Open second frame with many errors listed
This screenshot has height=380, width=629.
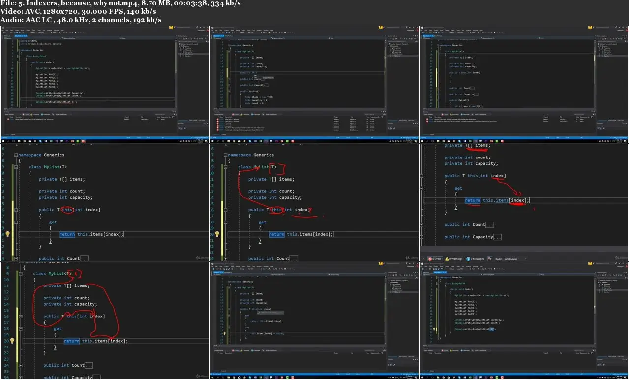click(x=314, y=84)
